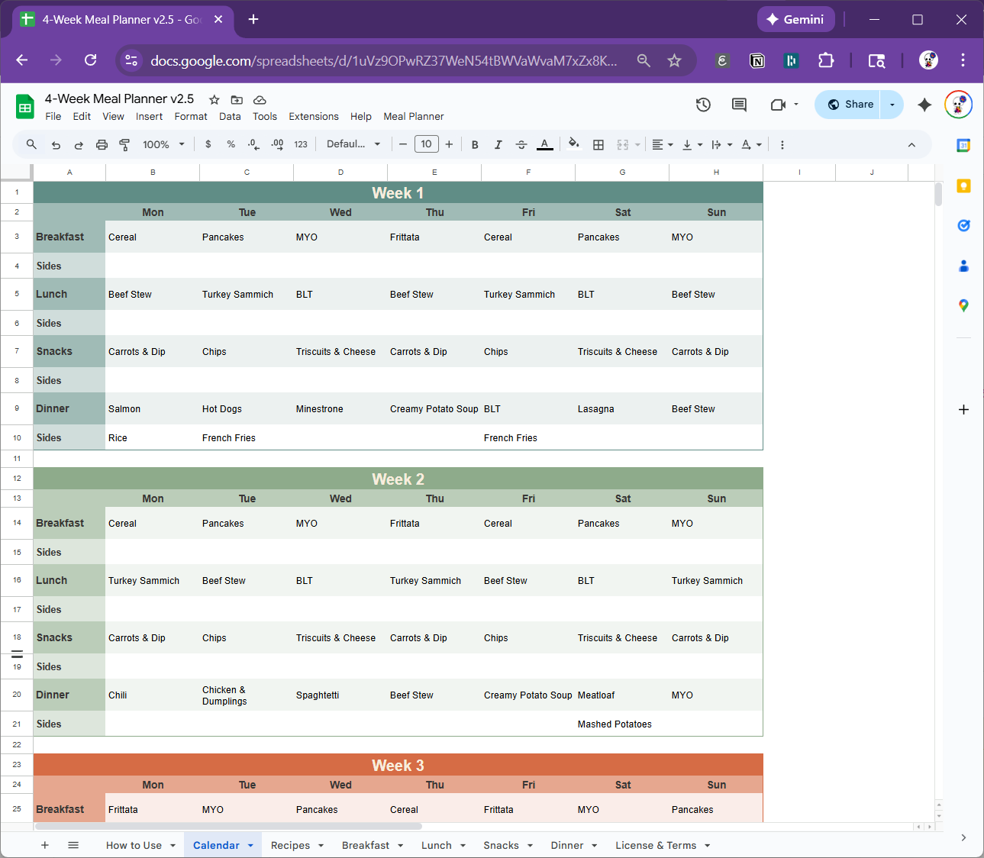Decrease decimal places
984x858 pixels.
253,144
